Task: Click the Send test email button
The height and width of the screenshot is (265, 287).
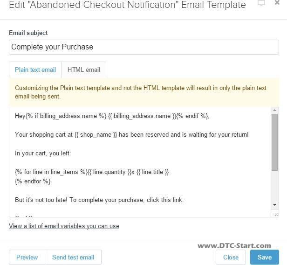Action: click(x=73, y=257)
